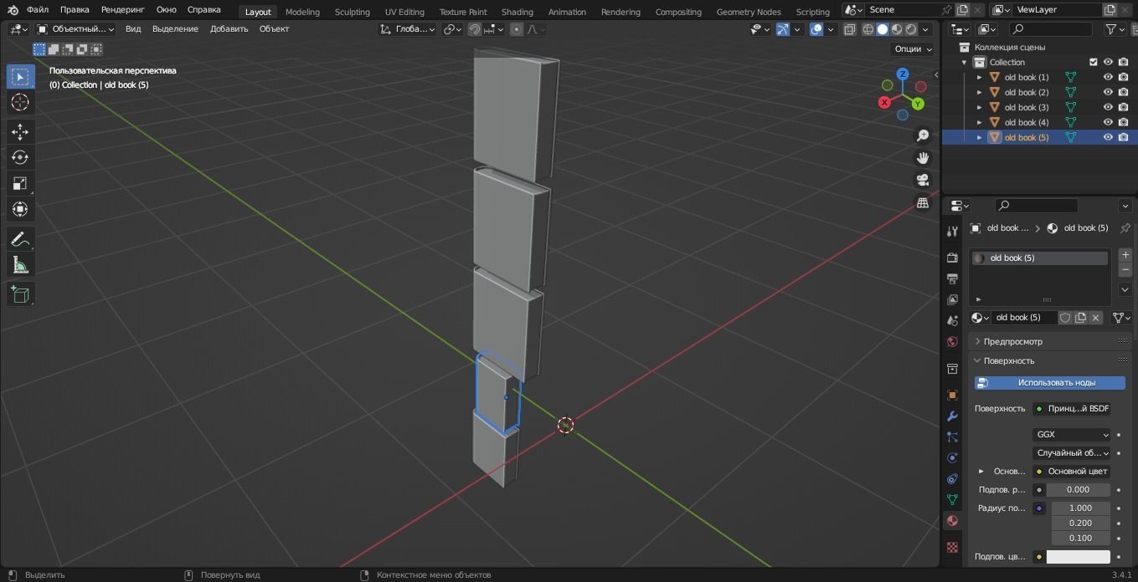Open the Scene properties tab
Screen dimensions: 1138x582
pos(952,320)
